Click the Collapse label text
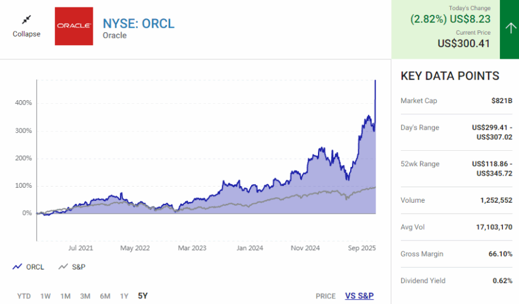Image resolution: width=519 pixels, height=304 pixels. coord(27,34)
